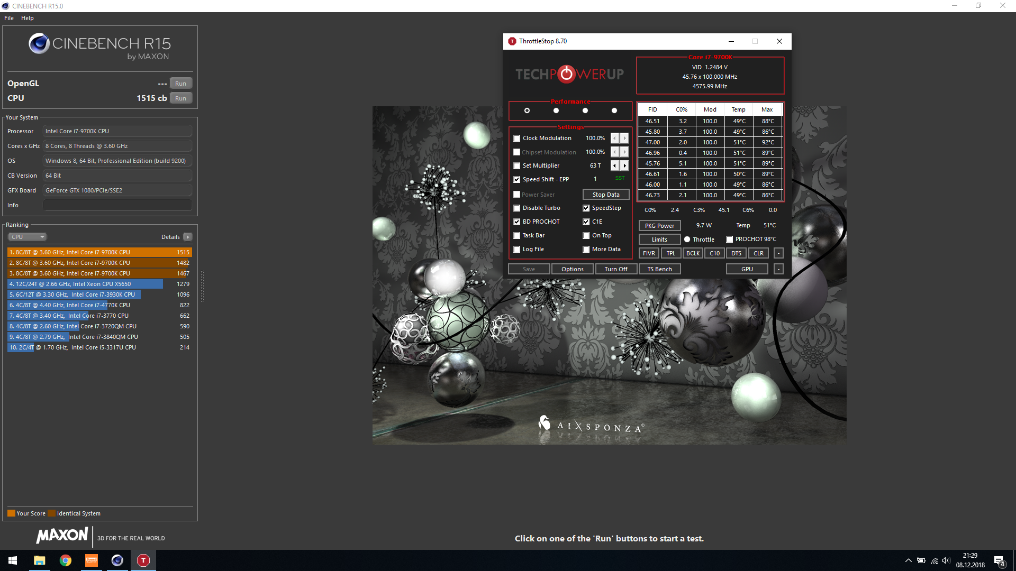
Task: Open the network tray icon
Action: click(x=934, y=560)
